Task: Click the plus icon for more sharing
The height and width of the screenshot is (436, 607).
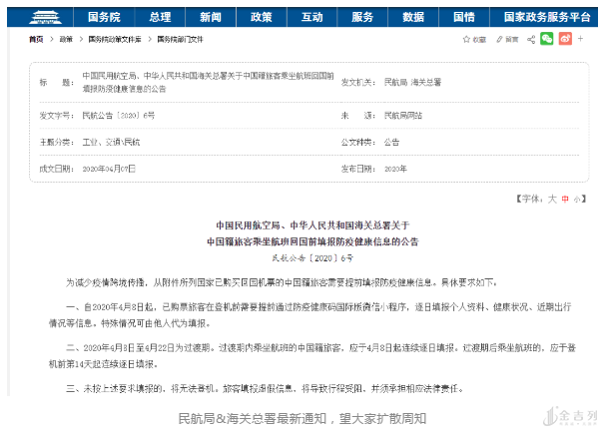Action: [583, 39]
